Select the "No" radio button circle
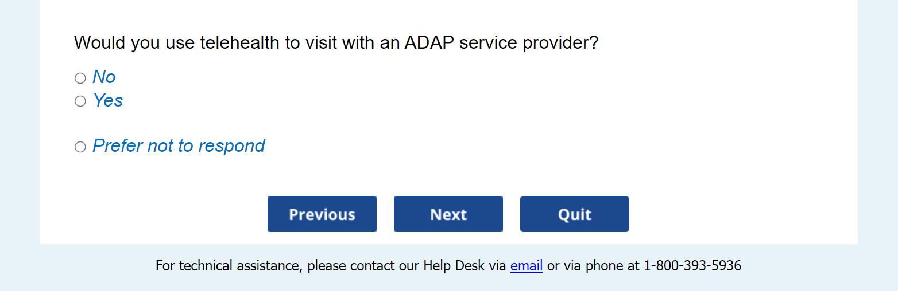Screen dimensions: 898x291 pos(80,78)
